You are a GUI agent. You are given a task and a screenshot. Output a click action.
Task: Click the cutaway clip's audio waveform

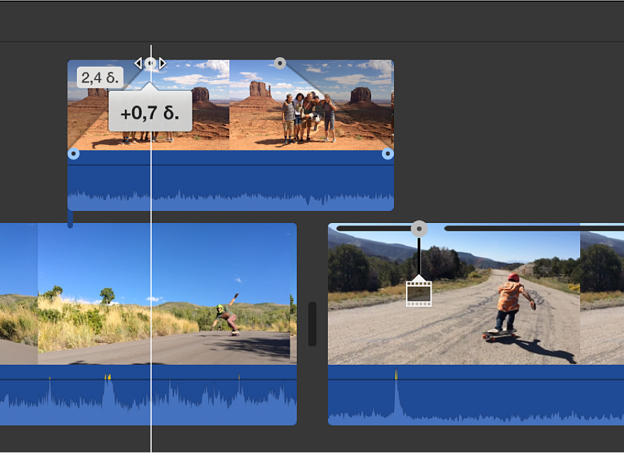230,187
